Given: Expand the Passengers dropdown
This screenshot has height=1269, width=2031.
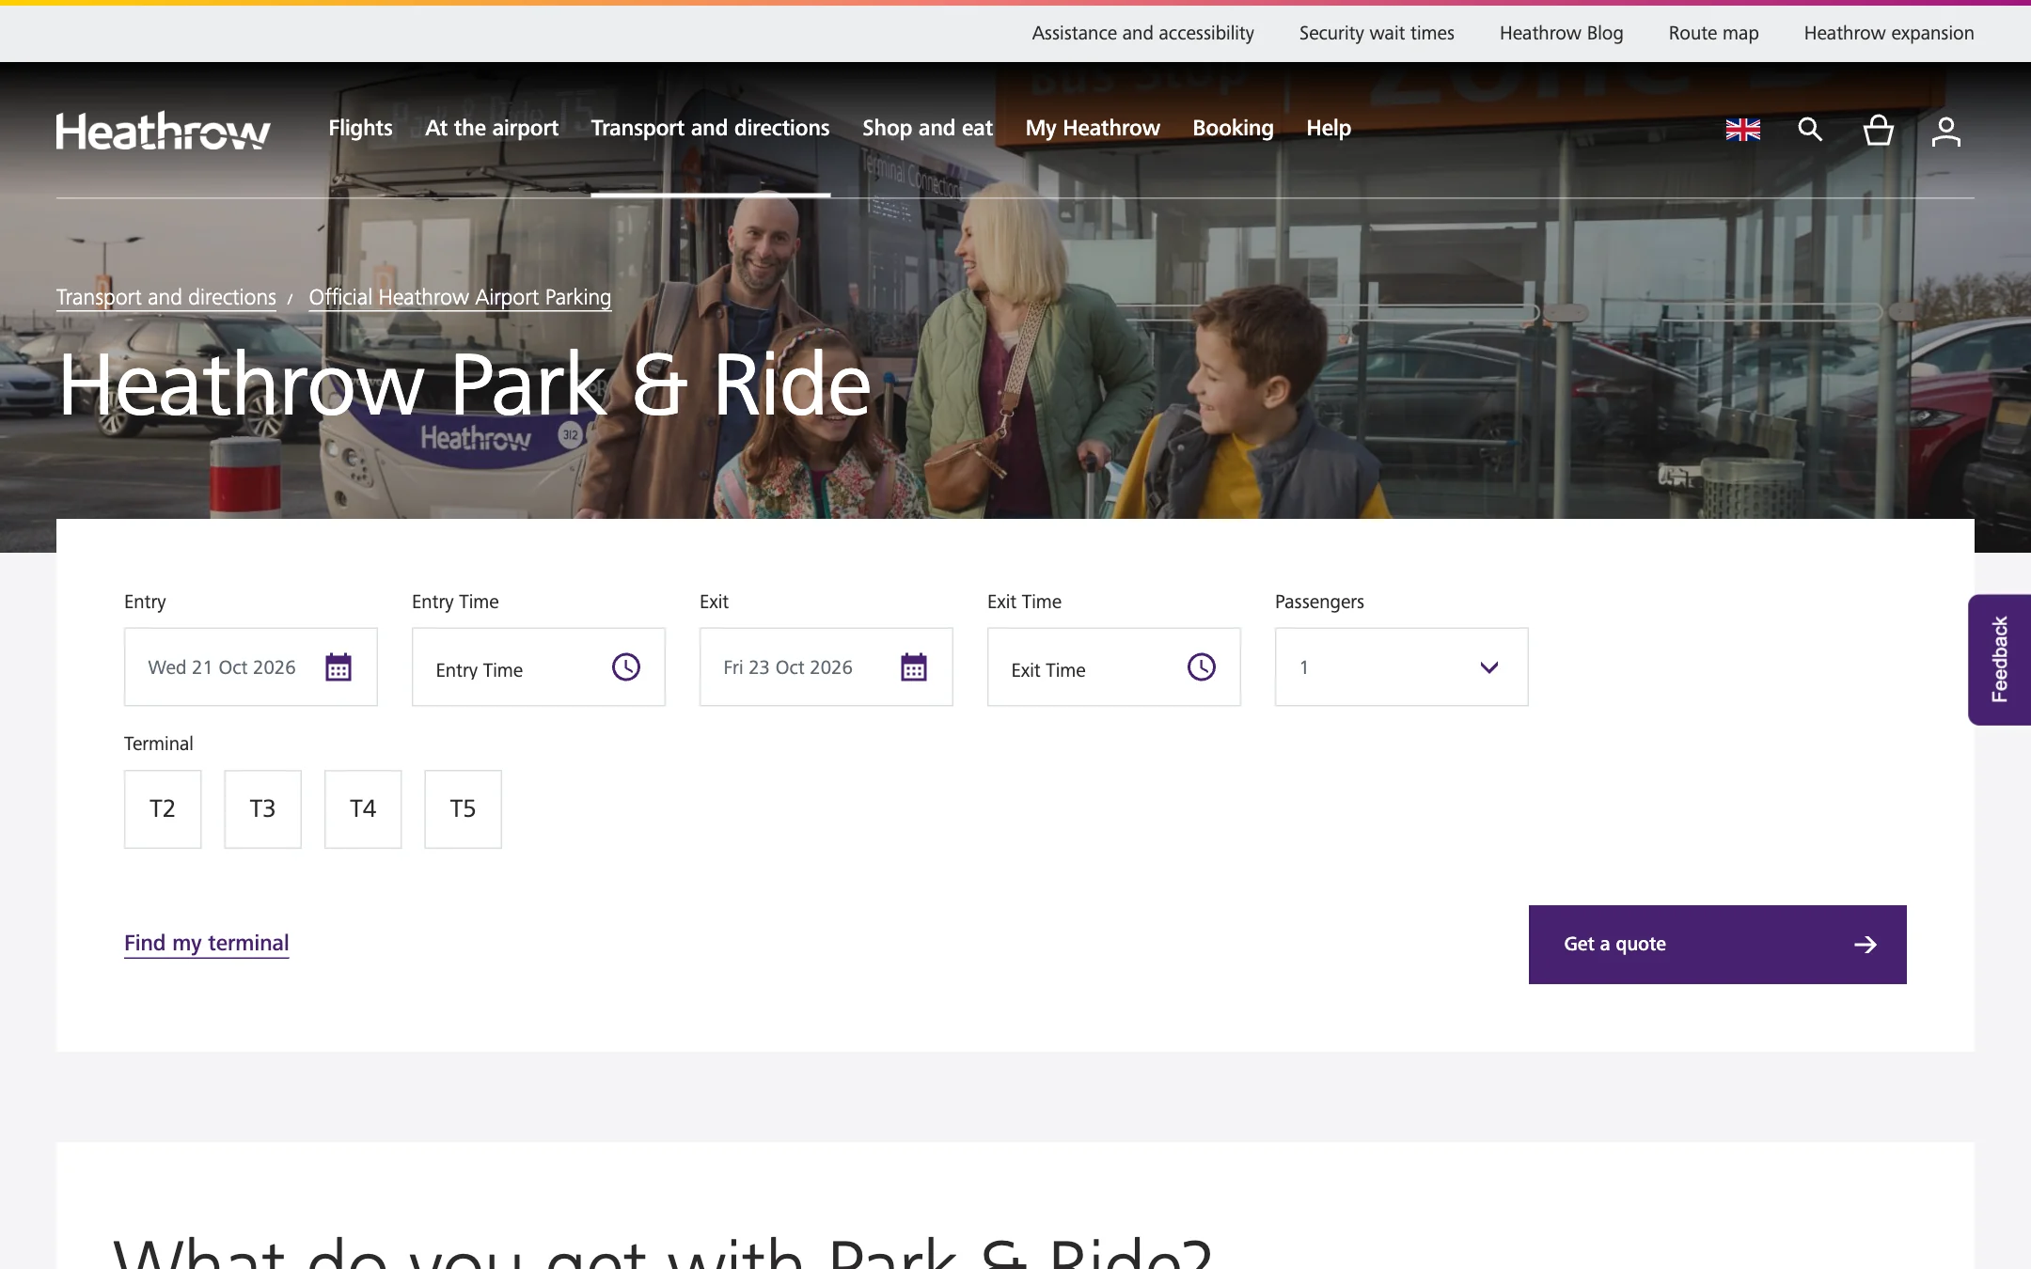Looking at the screenshot, I should (x=1401, y=666).
